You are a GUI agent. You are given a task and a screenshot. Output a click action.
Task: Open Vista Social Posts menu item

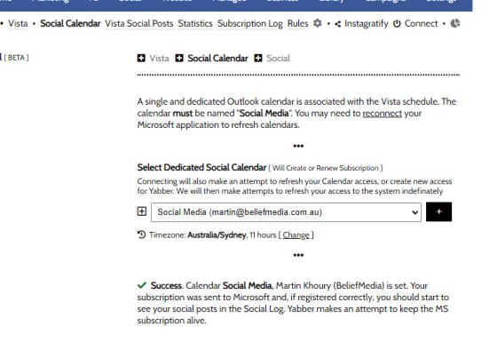[139, 23]
